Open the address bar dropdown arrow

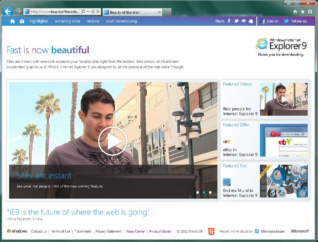88,12
